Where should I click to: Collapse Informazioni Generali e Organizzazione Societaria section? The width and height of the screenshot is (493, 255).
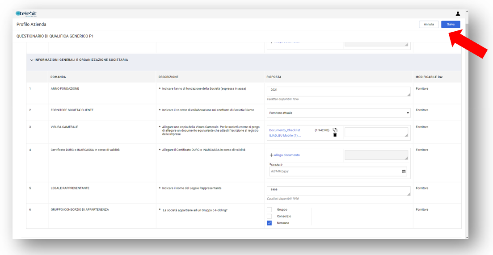32,60
